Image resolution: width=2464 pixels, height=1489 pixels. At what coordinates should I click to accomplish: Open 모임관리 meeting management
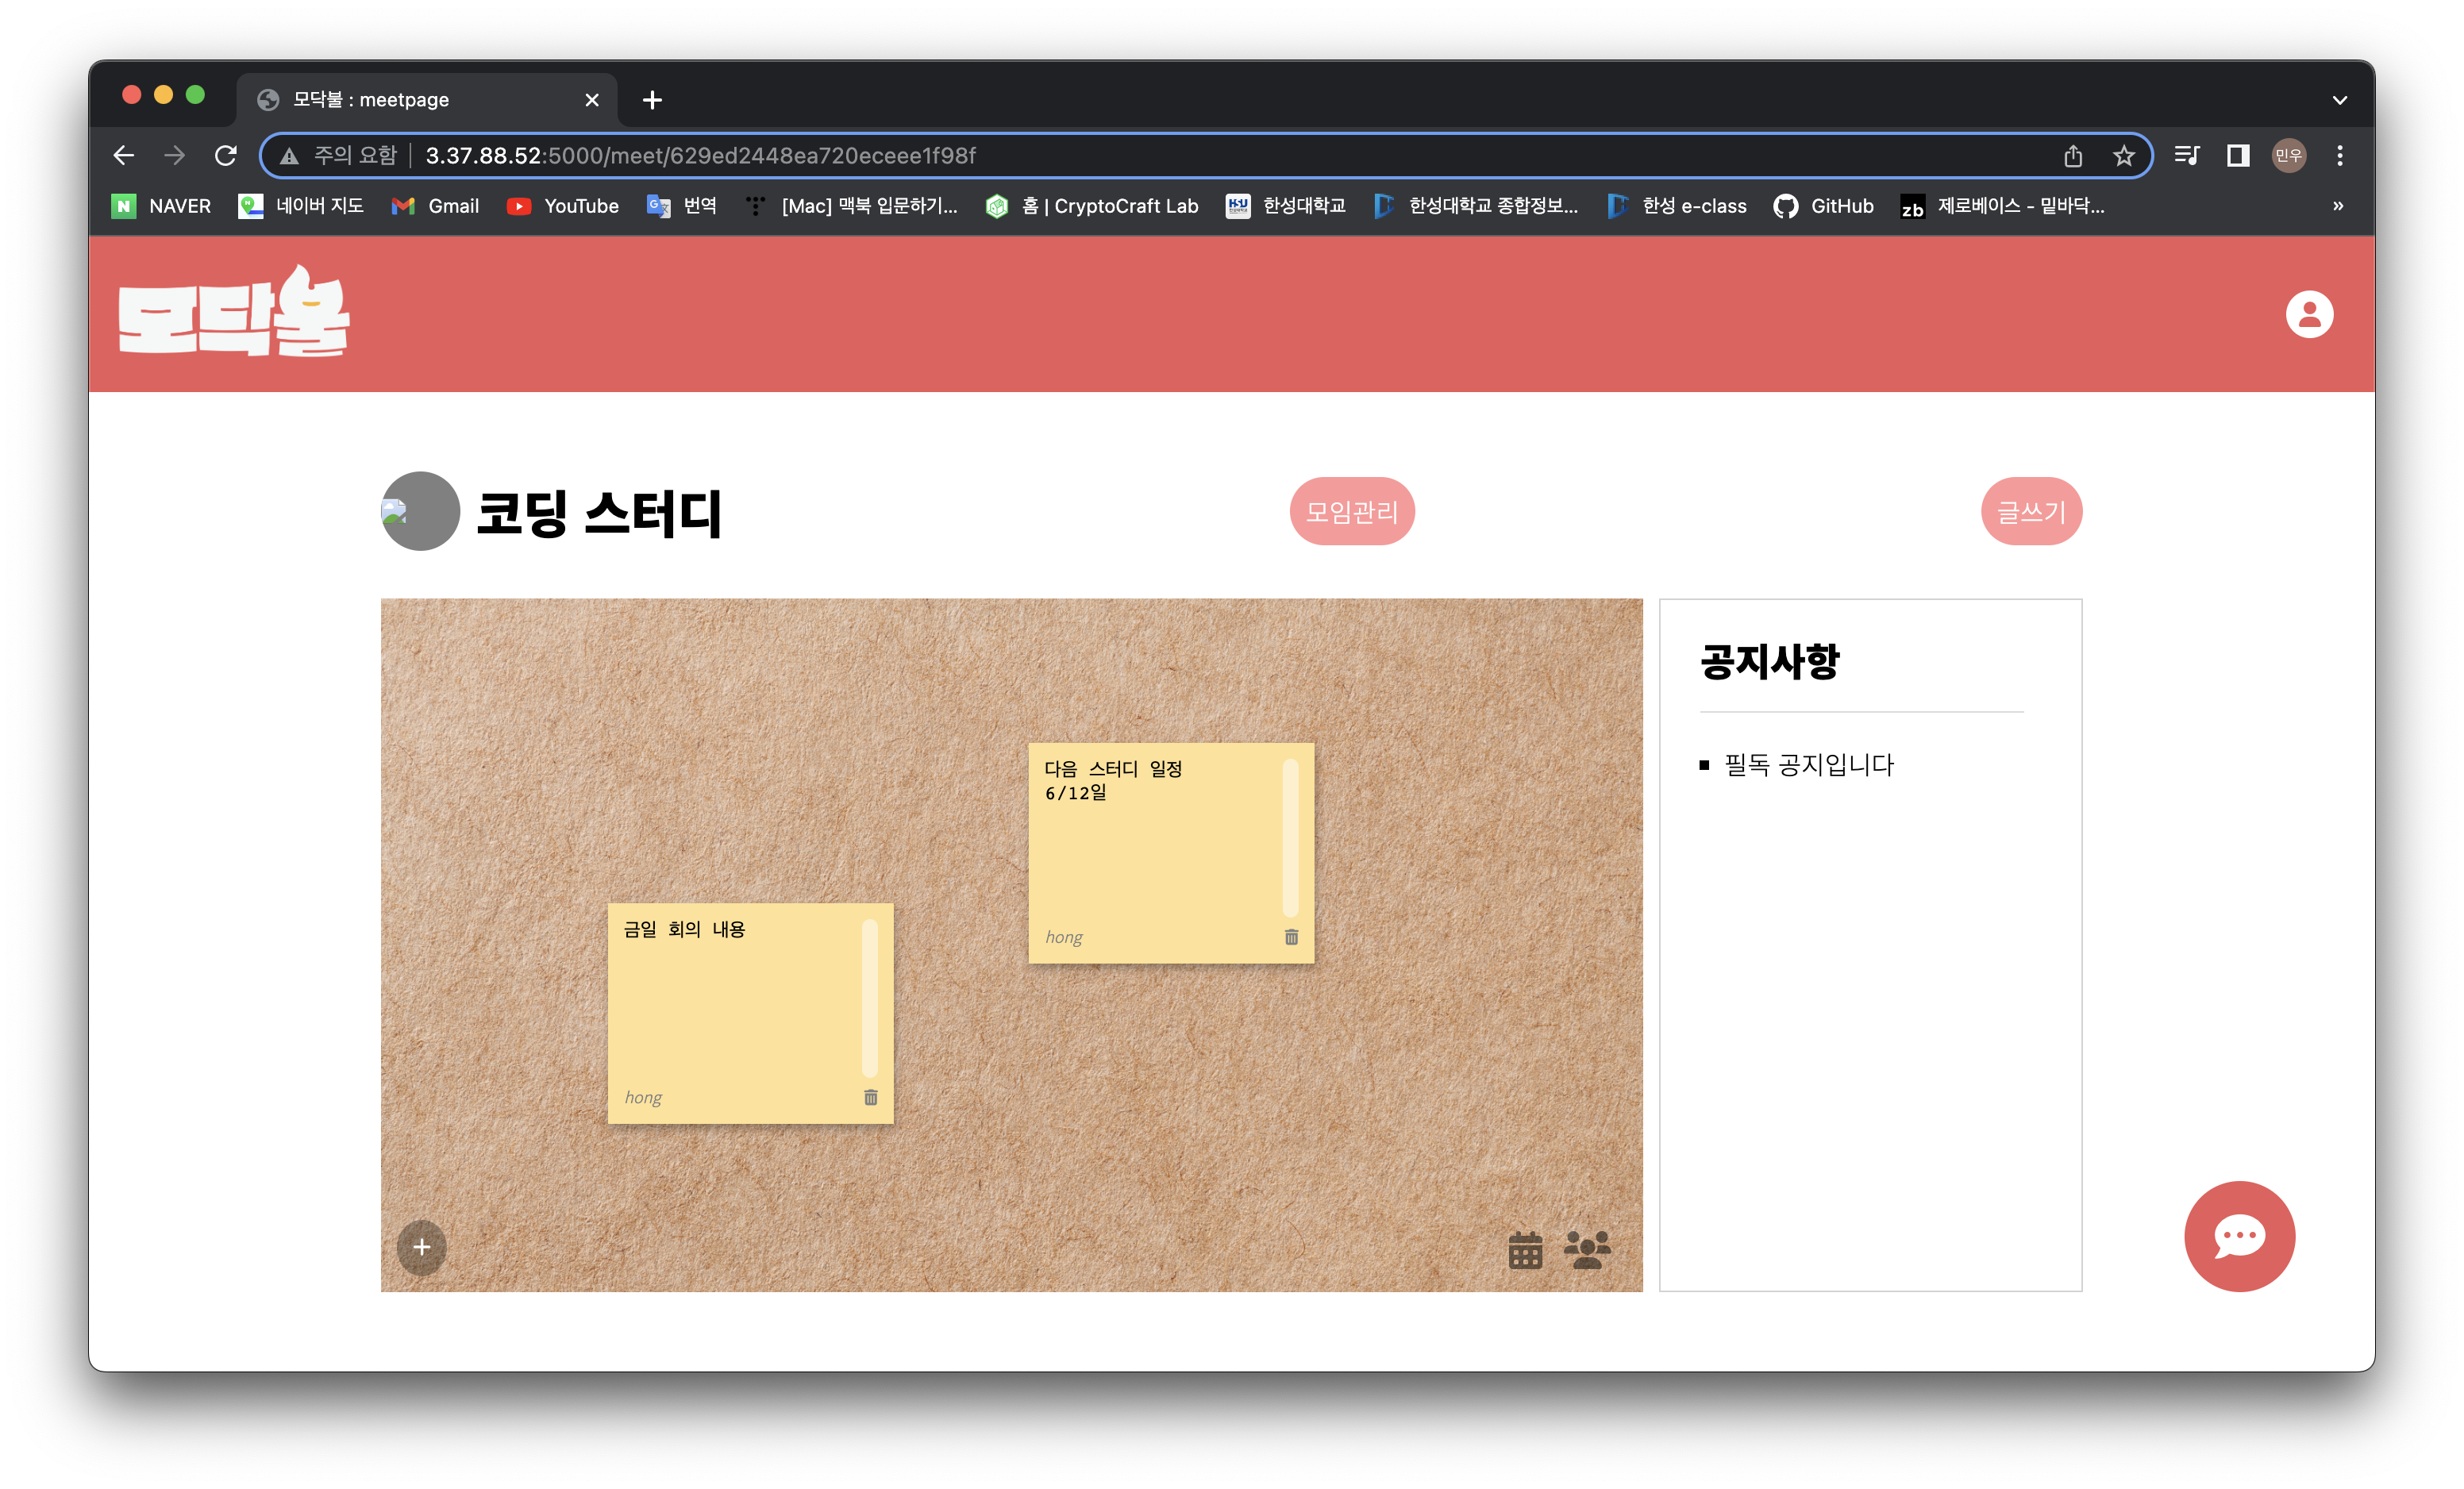tap(1351, 511)
